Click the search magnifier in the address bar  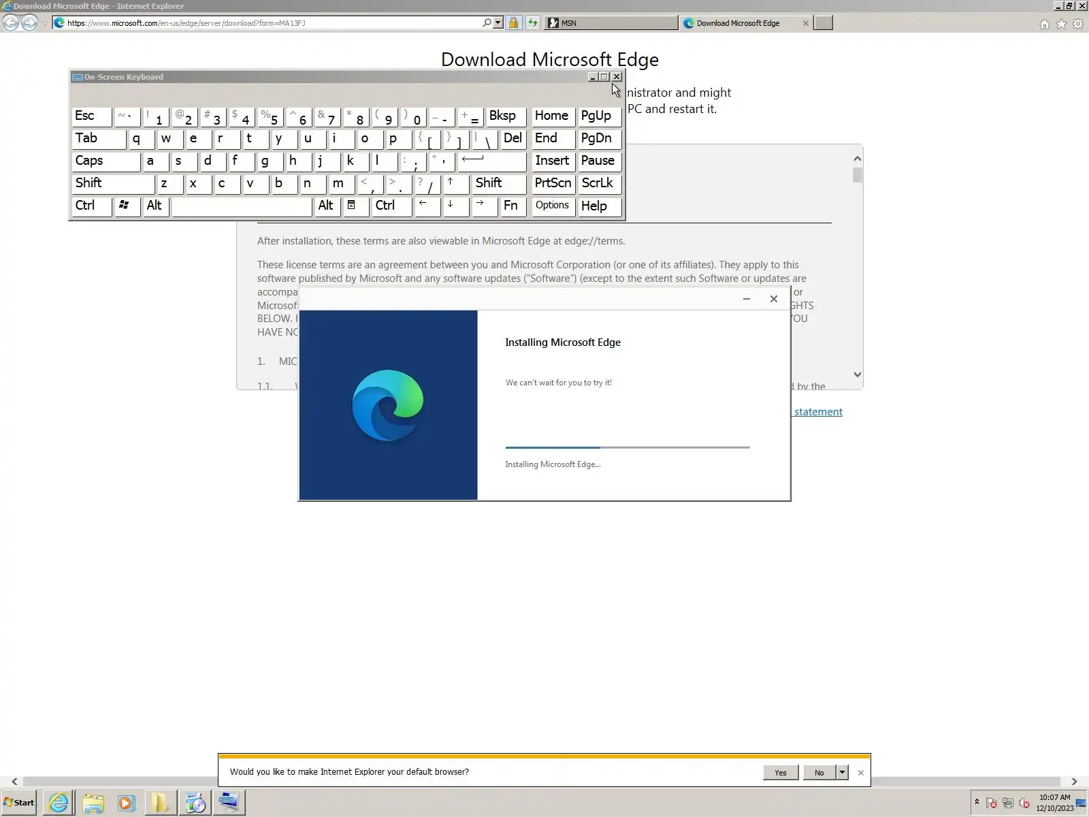pyautogui.click(x=487, y=23)
